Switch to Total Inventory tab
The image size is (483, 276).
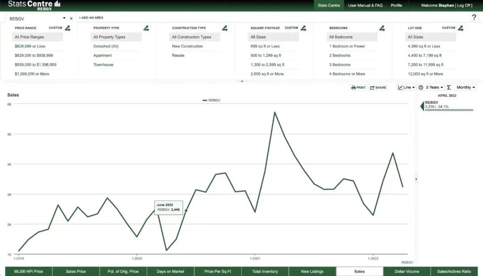(x=265, y=272)
